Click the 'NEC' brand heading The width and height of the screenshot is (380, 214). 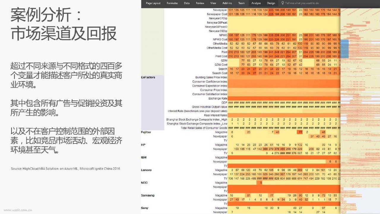pyautogui.click(x=144, y=183)
